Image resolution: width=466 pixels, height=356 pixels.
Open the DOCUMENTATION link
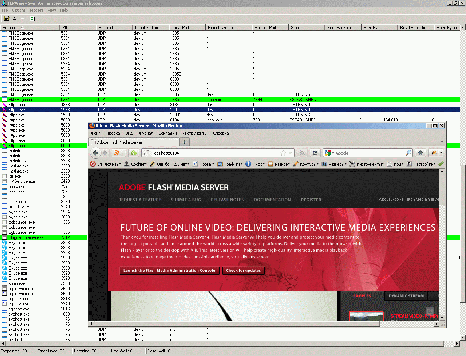tap(272, 200)
